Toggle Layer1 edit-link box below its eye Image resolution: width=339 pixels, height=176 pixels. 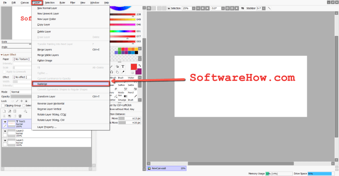pos(5,144)
